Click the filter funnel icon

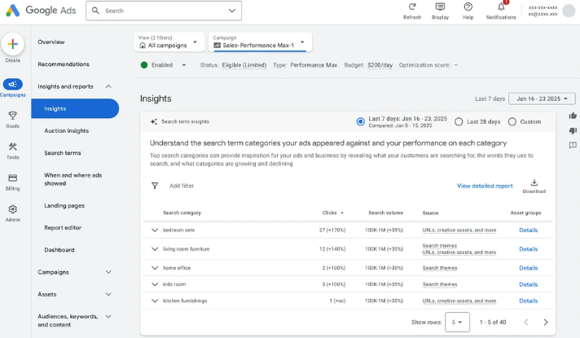tap(155, 186)
